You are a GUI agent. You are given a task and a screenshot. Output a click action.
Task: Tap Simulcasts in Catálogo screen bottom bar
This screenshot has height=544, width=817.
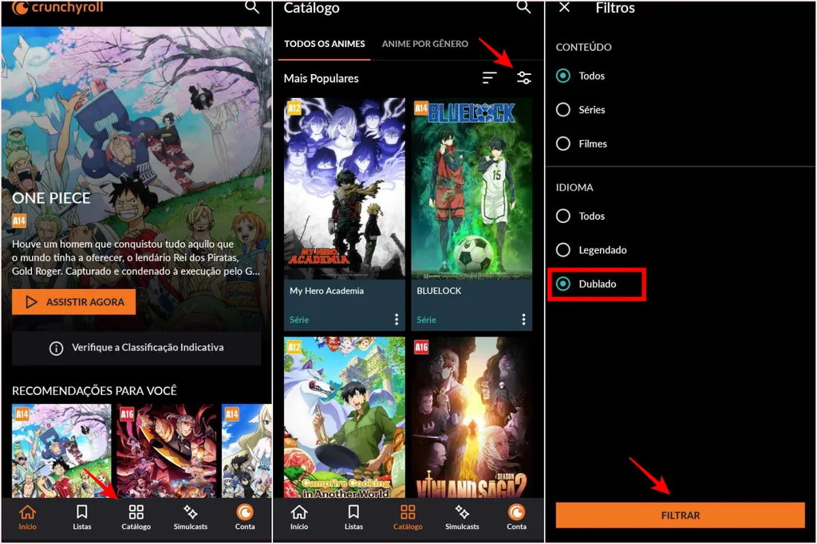point(462,518)
